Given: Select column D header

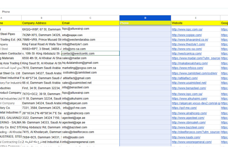Looking at the screenshot, I should pos(145,18).
